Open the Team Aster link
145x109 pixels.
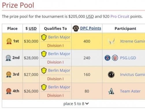pyautogui.click(x=130, y=91)
